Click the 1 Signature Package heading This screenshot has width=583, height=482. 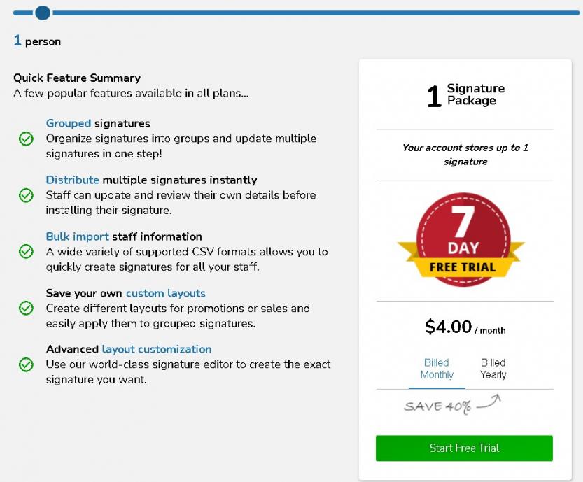465,95
